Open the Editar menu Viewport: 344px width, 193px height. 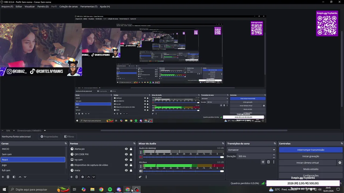point(19,6)
